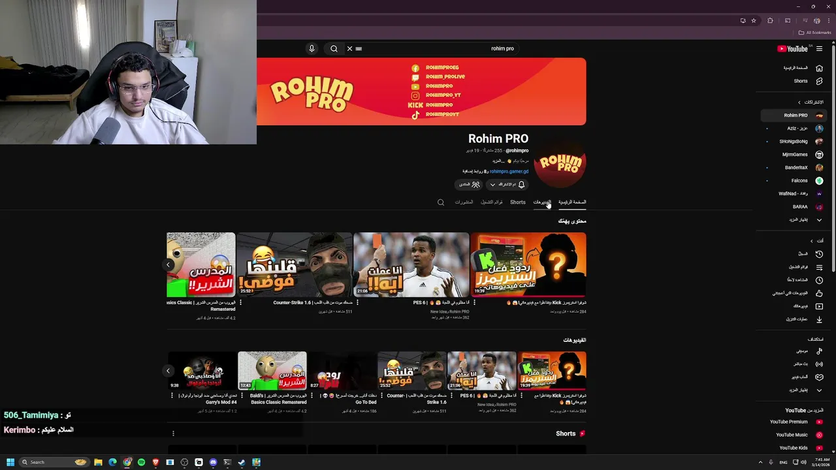Open watch history in sidebar
This screenshot has height=470, width=836.
(x=793, y=253)
